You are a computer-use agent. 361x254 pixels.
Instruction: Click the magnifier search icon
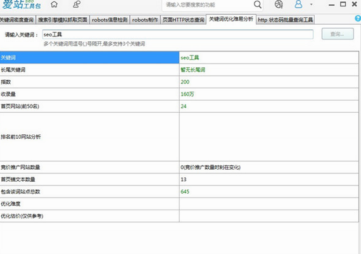[258, 4]
